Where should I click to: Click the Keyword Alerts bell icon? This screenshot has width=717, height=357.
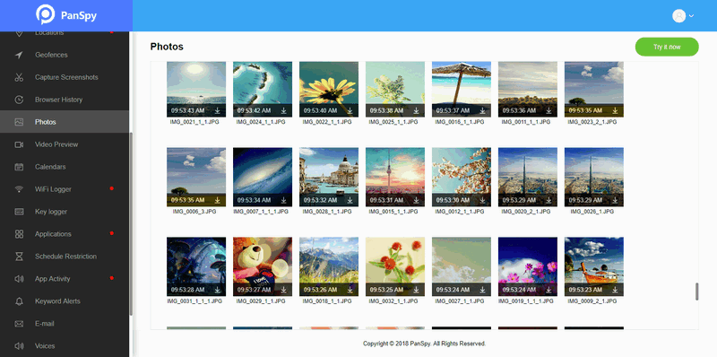19,301
